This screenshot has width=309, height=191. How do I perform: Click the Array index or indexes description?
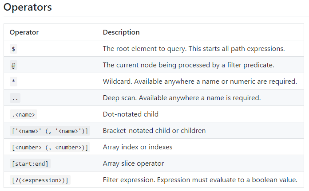pyautogui.click(x=138, y=147)
